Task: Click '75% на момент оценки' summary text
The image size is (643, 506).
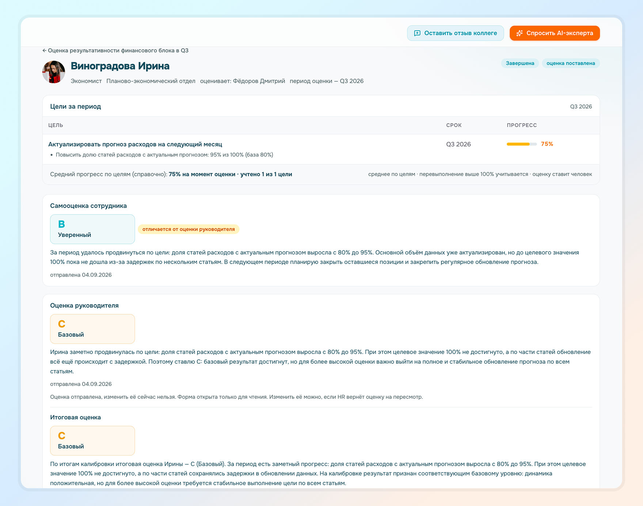Action: click(x=202, y=174)
